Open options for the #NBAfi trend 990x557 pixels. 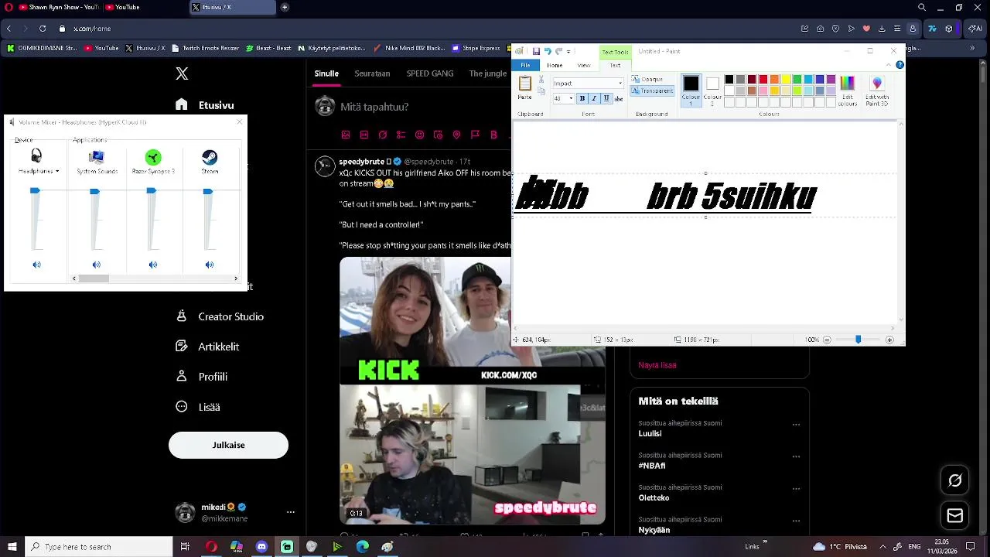pyautogui.click(x=796, y=457)
